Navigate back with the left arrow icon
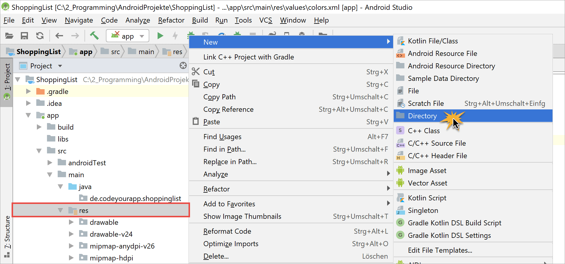Image resolution: width=565 pixels, height=264 pixels. pyautogui.click(x=59, y=36)
